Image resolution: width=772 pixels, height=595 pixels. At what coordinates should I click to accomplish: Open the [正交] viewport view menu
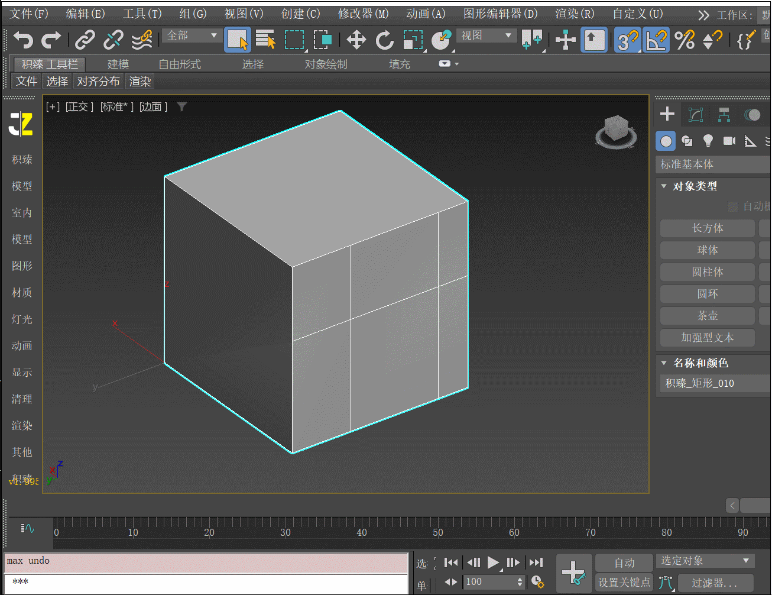click(79, 106)
